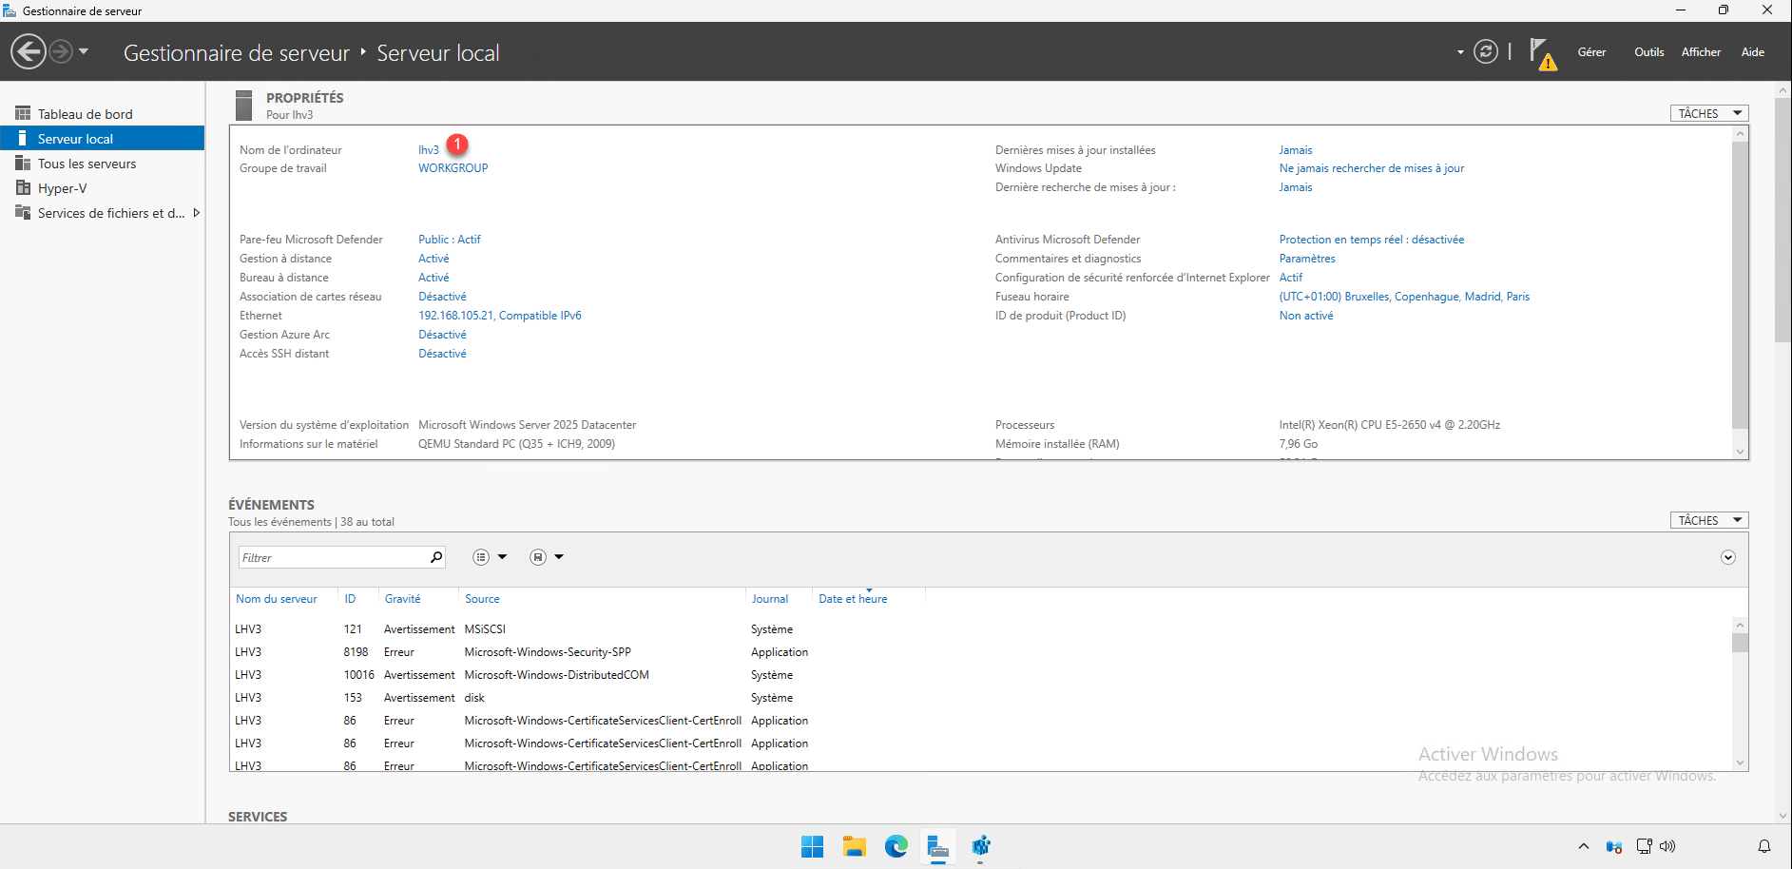Open Properties TÂCHES dropdown
The image size is (1792, 869).
coord(1709,113)
